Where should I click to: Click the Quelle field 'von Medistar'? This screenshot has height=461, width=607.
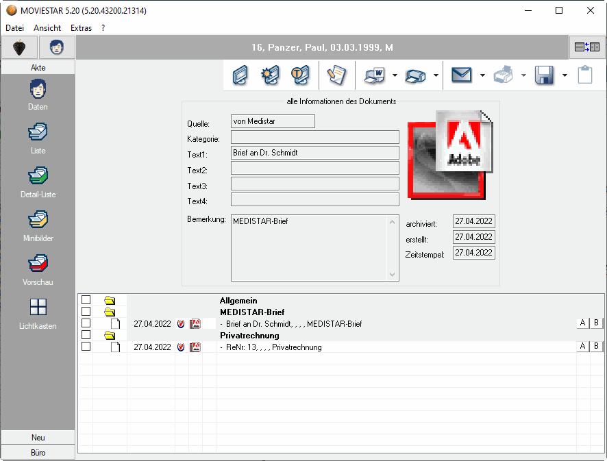click(x=273, y=121)
